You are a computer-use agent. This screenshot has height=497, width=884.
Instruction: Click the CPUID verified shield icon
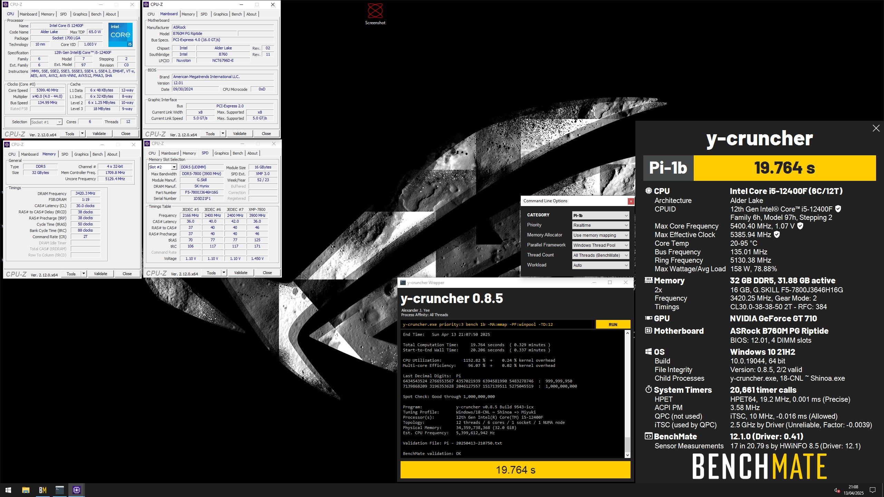pos(838,209)
